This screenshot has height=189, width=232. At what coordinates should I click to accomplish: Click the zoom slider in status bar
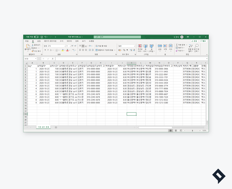[x=193, y=130]
